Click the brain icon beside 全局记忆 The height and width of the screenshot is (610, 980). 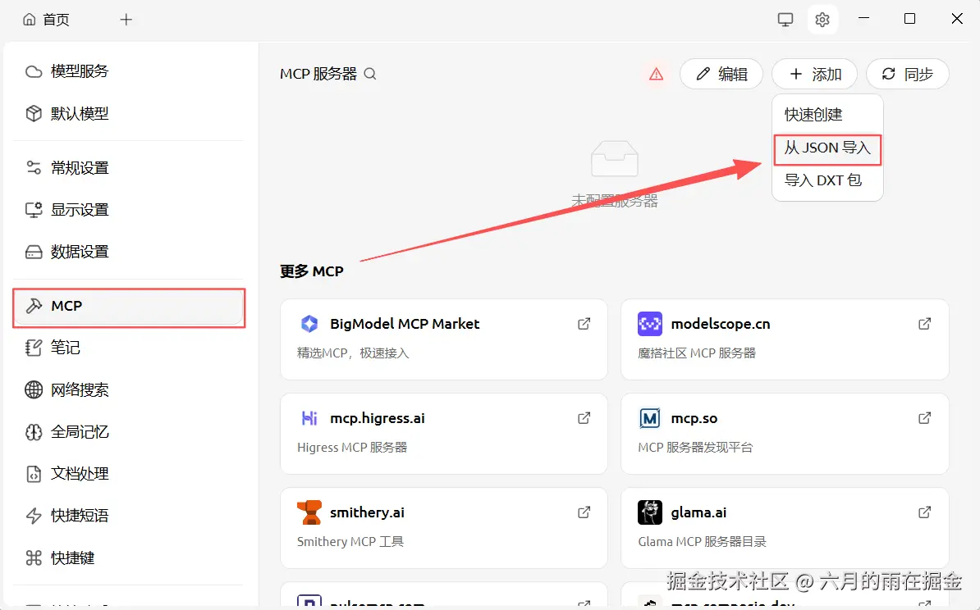pos(34,432)
